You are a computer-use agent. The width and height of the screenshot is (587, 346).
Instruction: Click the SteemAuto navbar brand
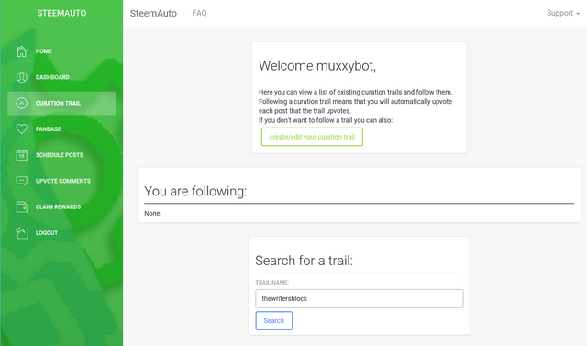[x=153, y=13]
